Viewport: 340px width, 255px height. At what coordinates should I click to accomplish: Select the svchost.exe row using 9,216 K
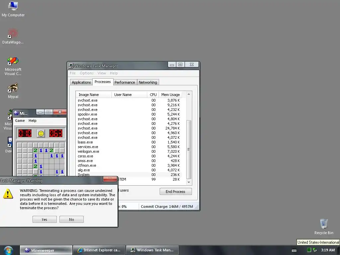pos(129,105)
